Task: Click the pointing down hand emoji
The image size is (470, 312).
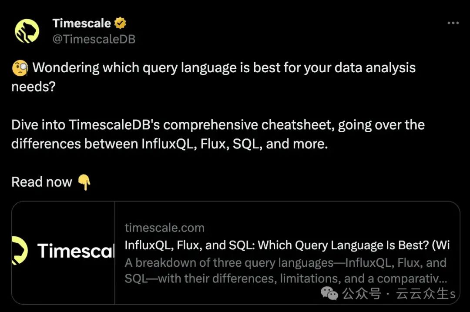Action: coord(84,182)
